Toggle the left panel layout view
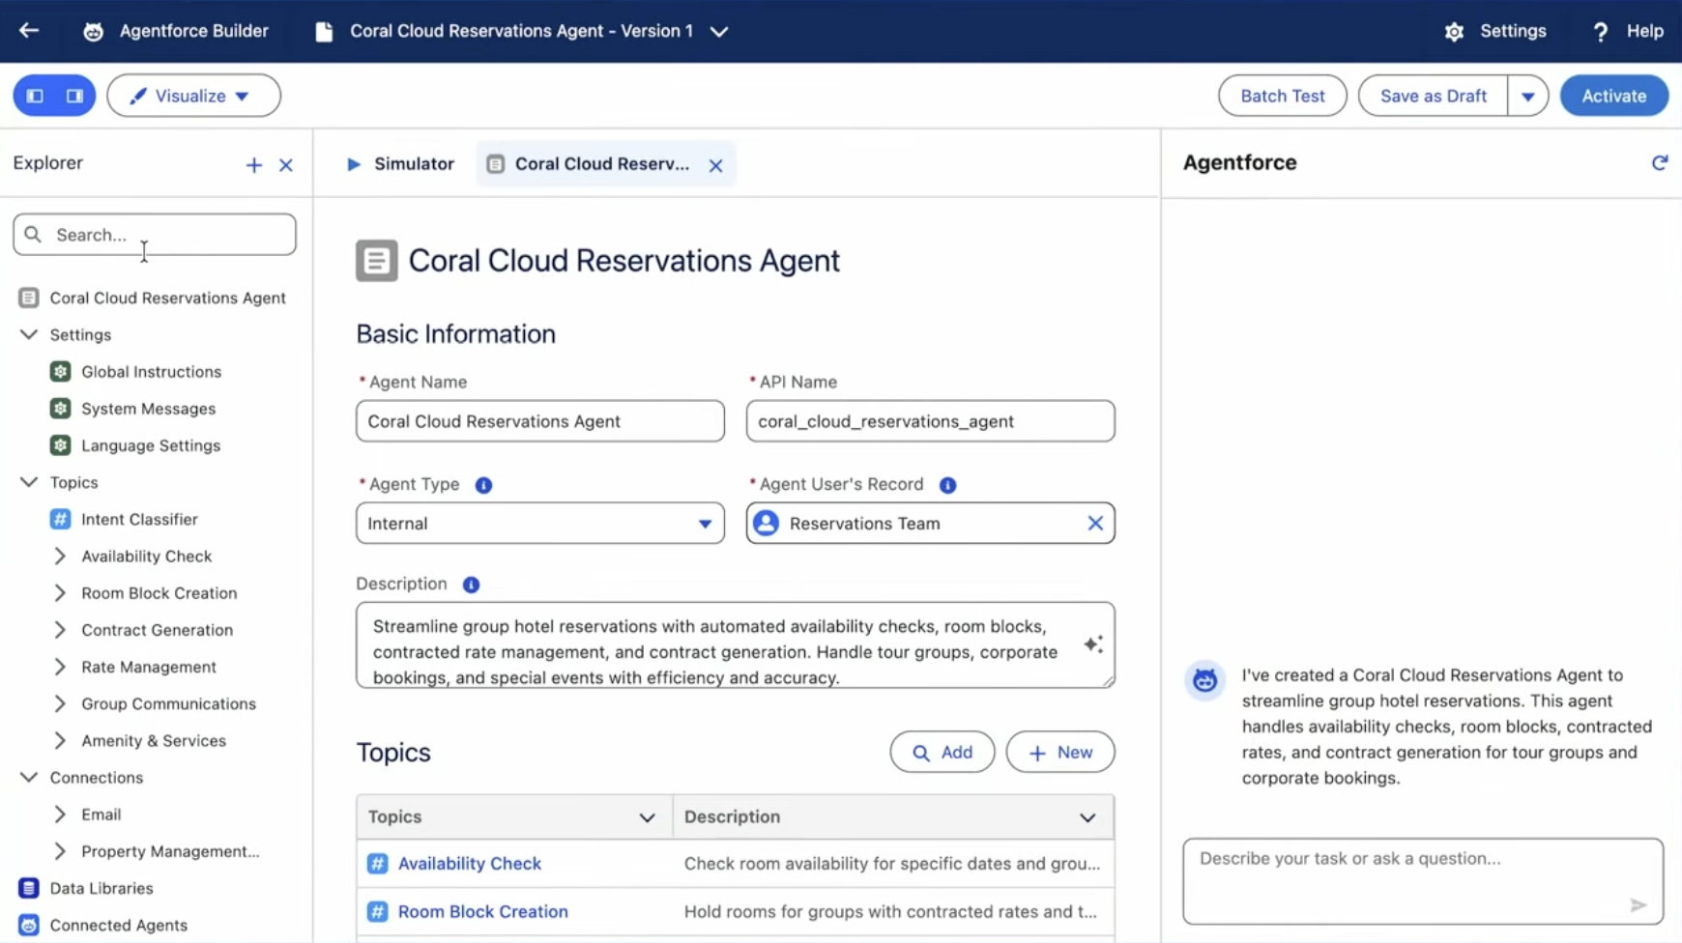Viewport: 1682px width, 943px height. pyautogui.click(x=35, y=95)
